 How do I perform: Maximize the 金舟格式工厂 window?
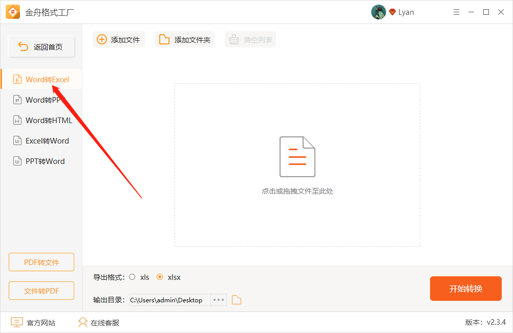point(486,12)
